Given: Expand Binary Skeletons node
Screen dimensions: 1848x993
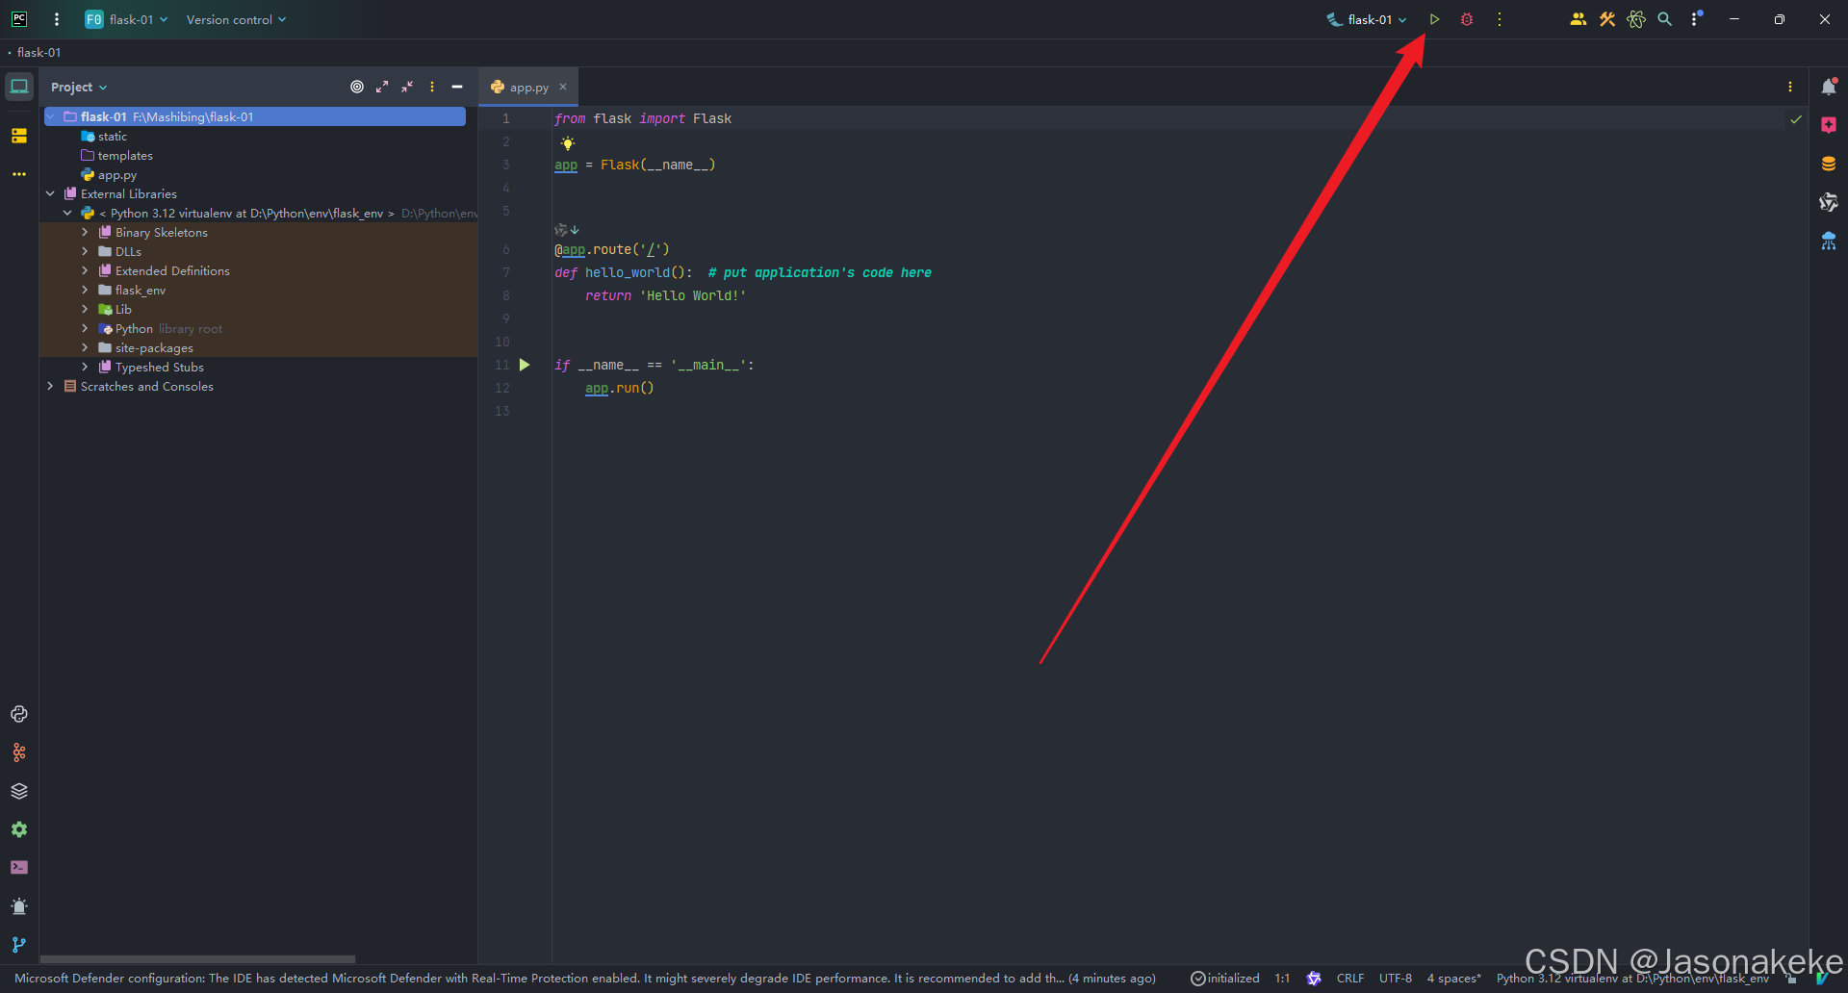Looking at the screenshot, I should coord(85,232).
